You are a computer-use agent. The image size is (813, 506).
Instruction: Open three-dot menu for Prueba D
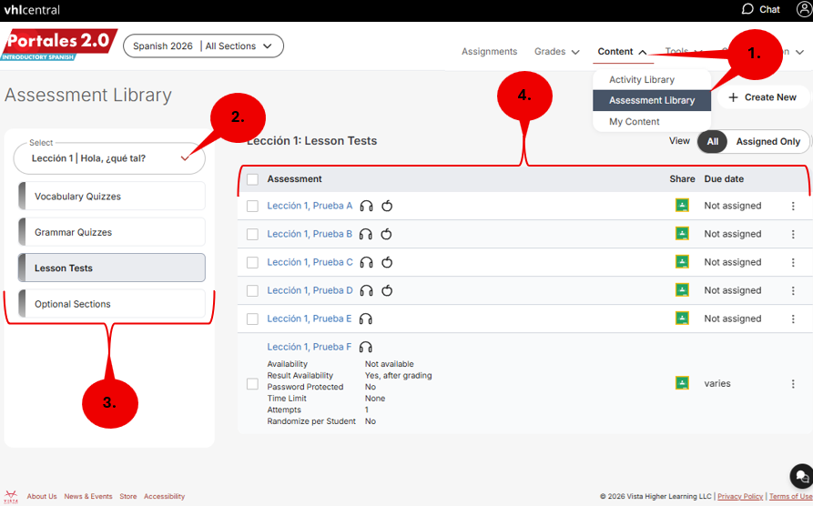pyautogui.click(x=793, y=290)
